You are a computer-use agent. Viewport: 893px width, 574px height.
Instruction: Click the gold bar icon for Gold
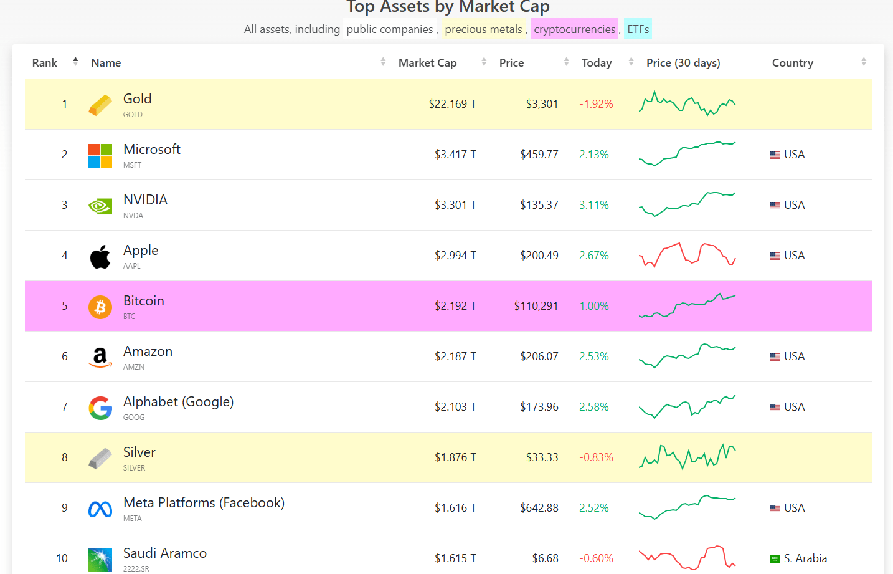[x=100, y=104]
